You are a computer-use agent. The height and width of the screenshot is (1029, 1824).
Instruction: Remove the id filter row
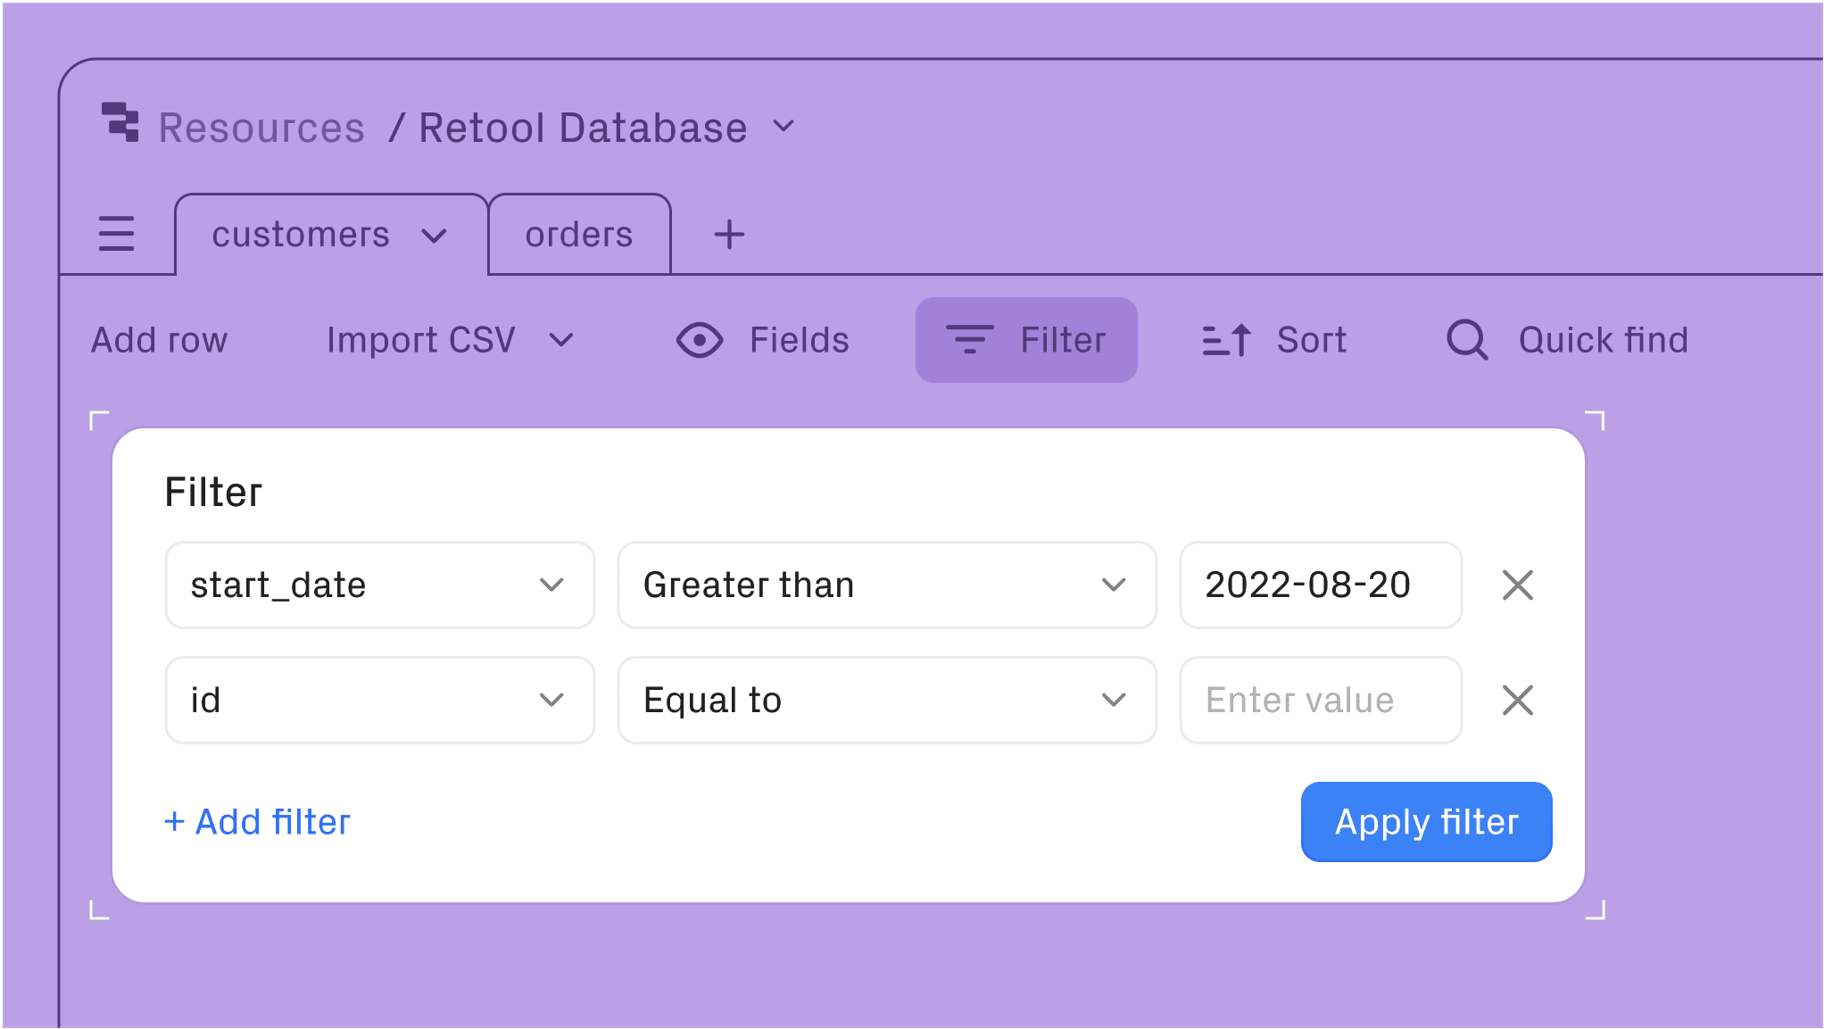click(1517, 701)
